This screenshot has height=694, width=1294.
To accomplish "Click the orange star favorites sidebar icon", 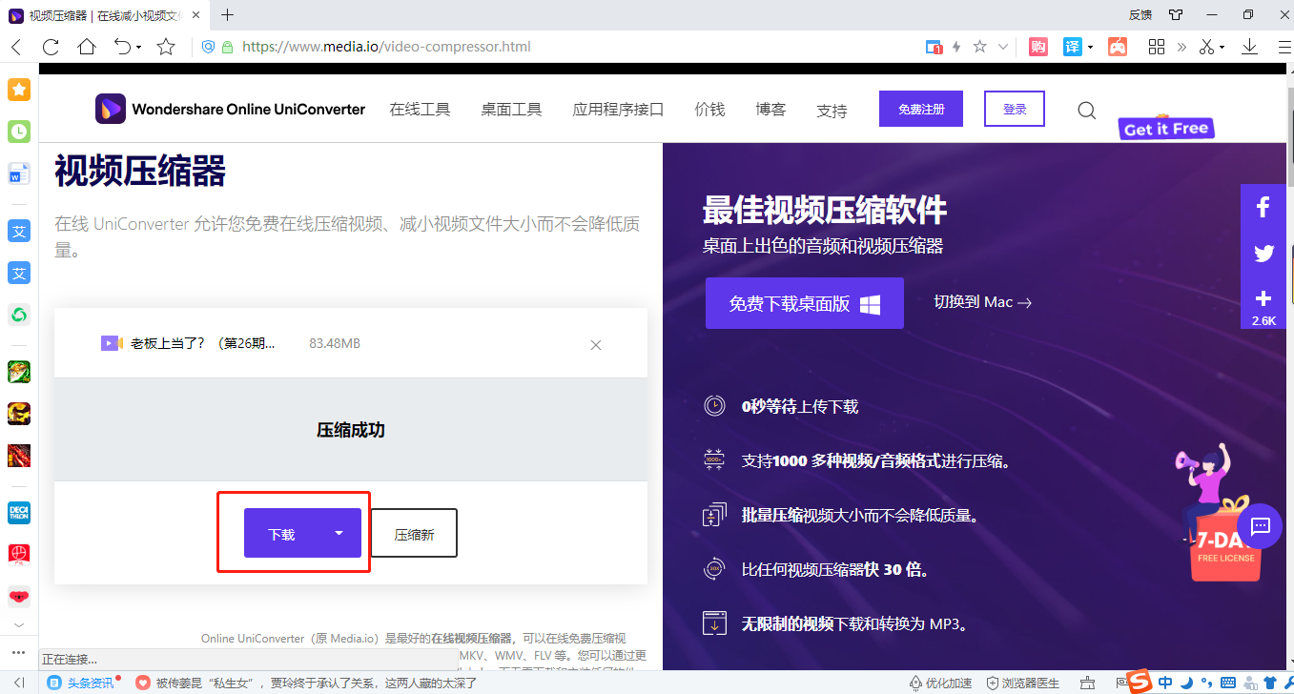I will pos(19,90).
